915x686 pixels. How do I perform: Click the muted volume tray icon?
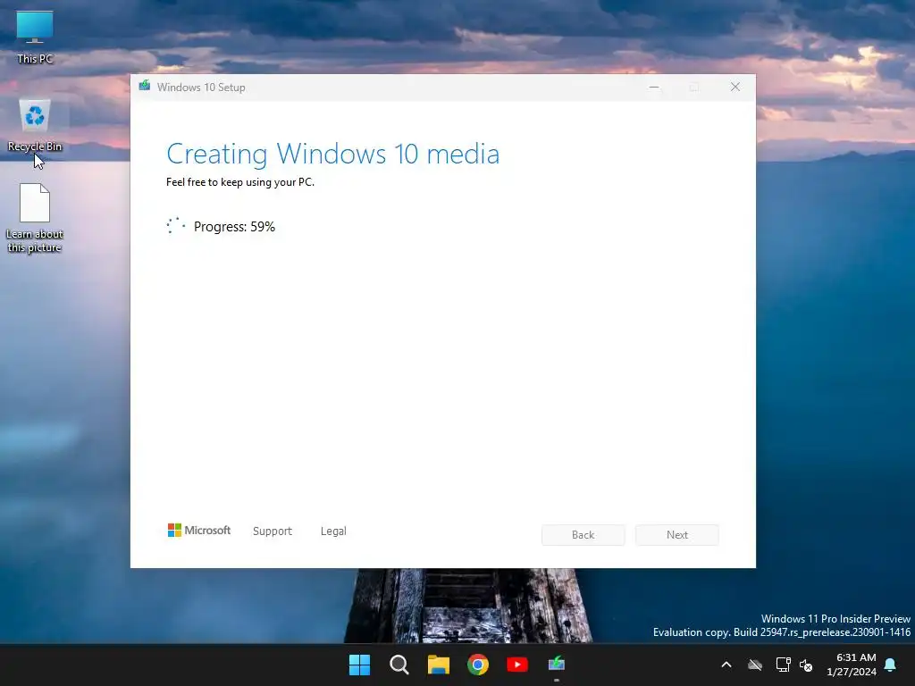point(806,665)
